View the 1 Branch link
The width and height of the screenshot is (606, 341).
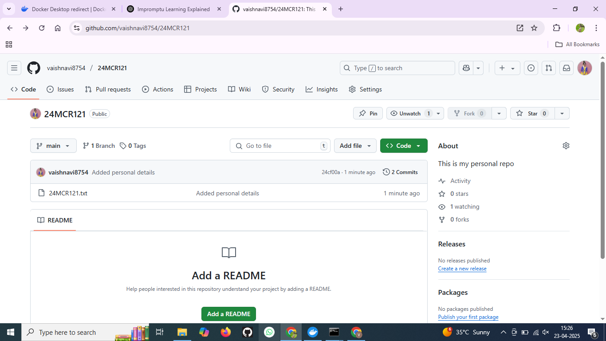(x=99, y=146)
